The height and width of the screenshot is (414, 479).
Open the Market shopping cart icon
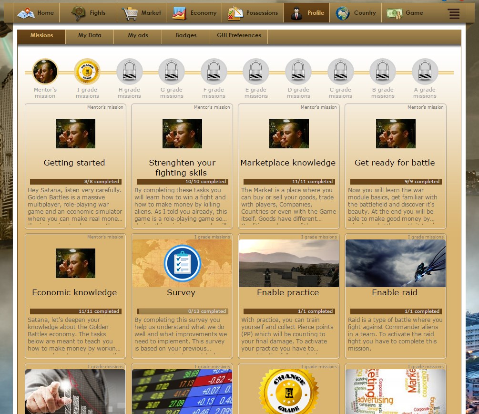coord(130,13)
